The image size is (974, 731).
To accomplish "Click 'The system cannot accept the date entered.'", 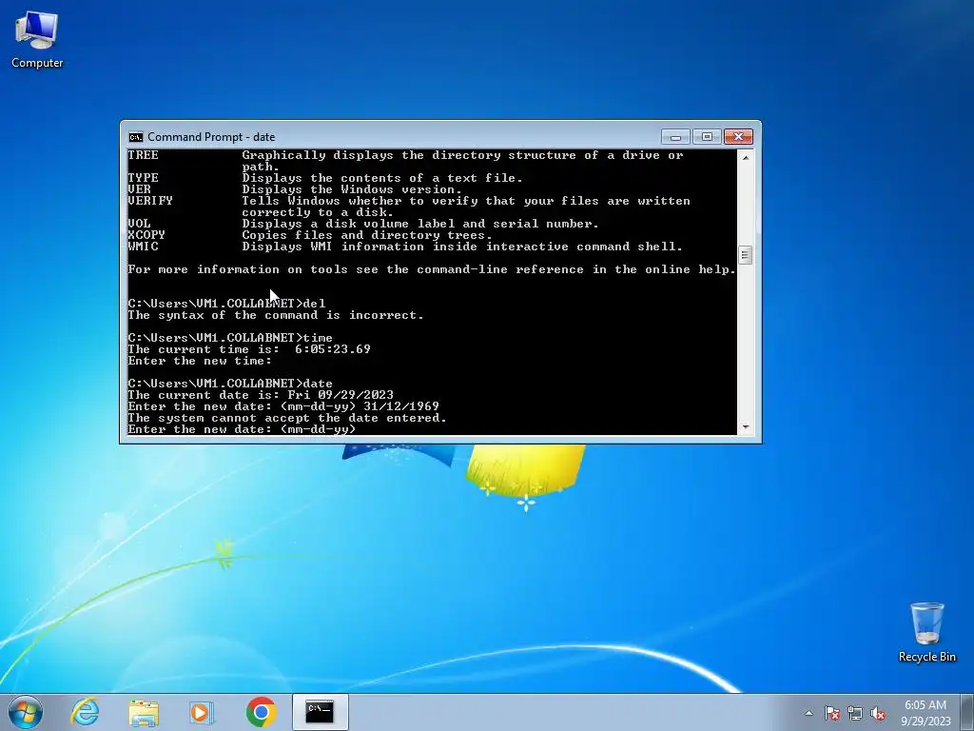I will (287, 418).
